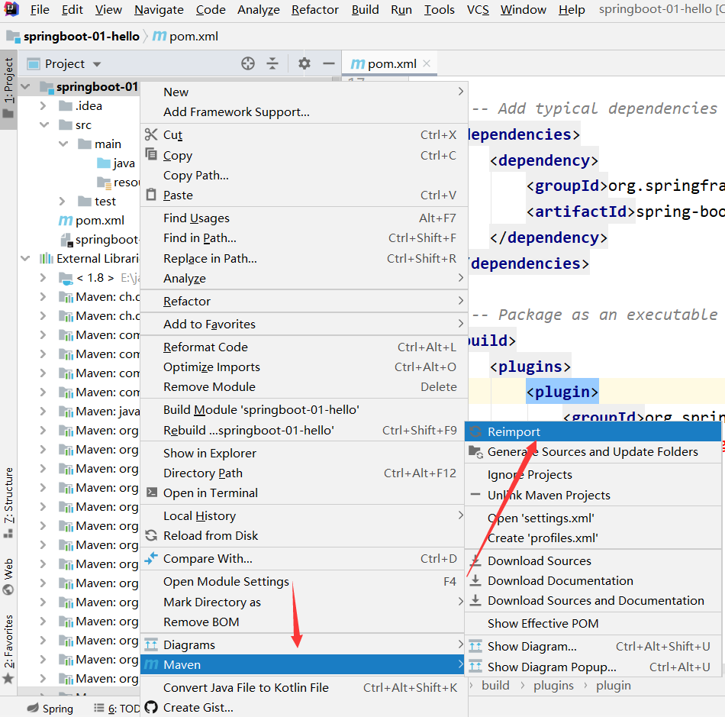The width and height of the screenshot is (725, 717).
Task: Select Create 'profiles.xml'
Action: [543, 538]
